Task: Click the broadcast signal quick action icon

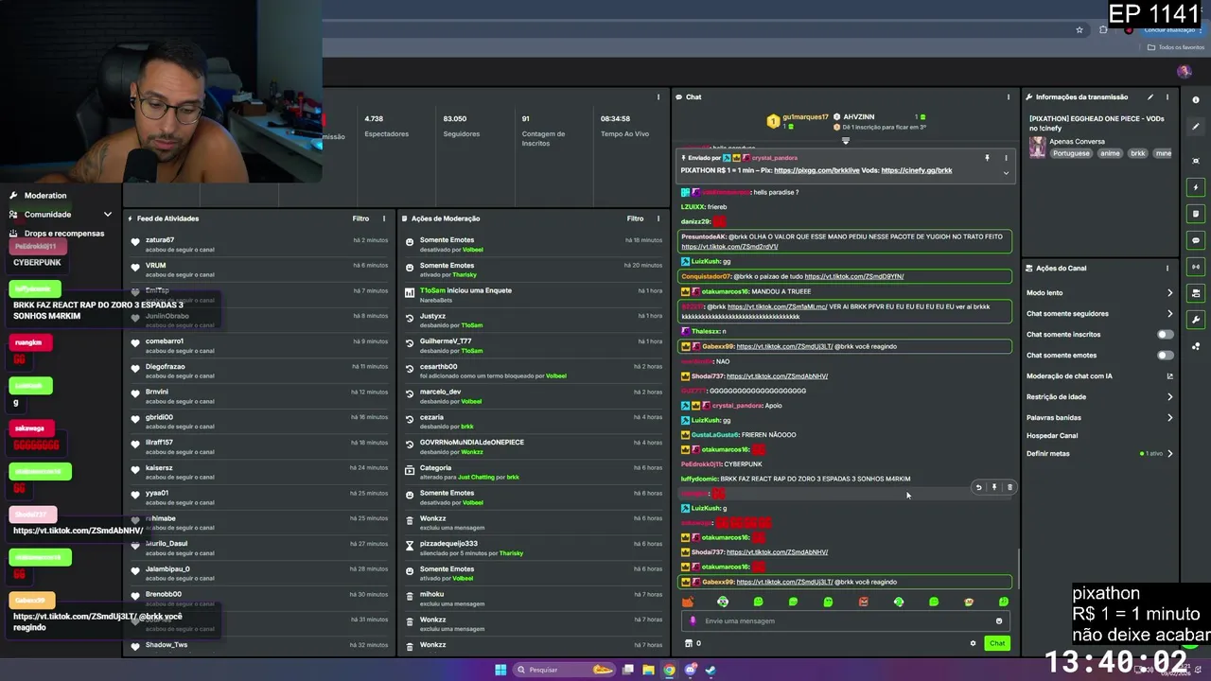Action: 1196,267
